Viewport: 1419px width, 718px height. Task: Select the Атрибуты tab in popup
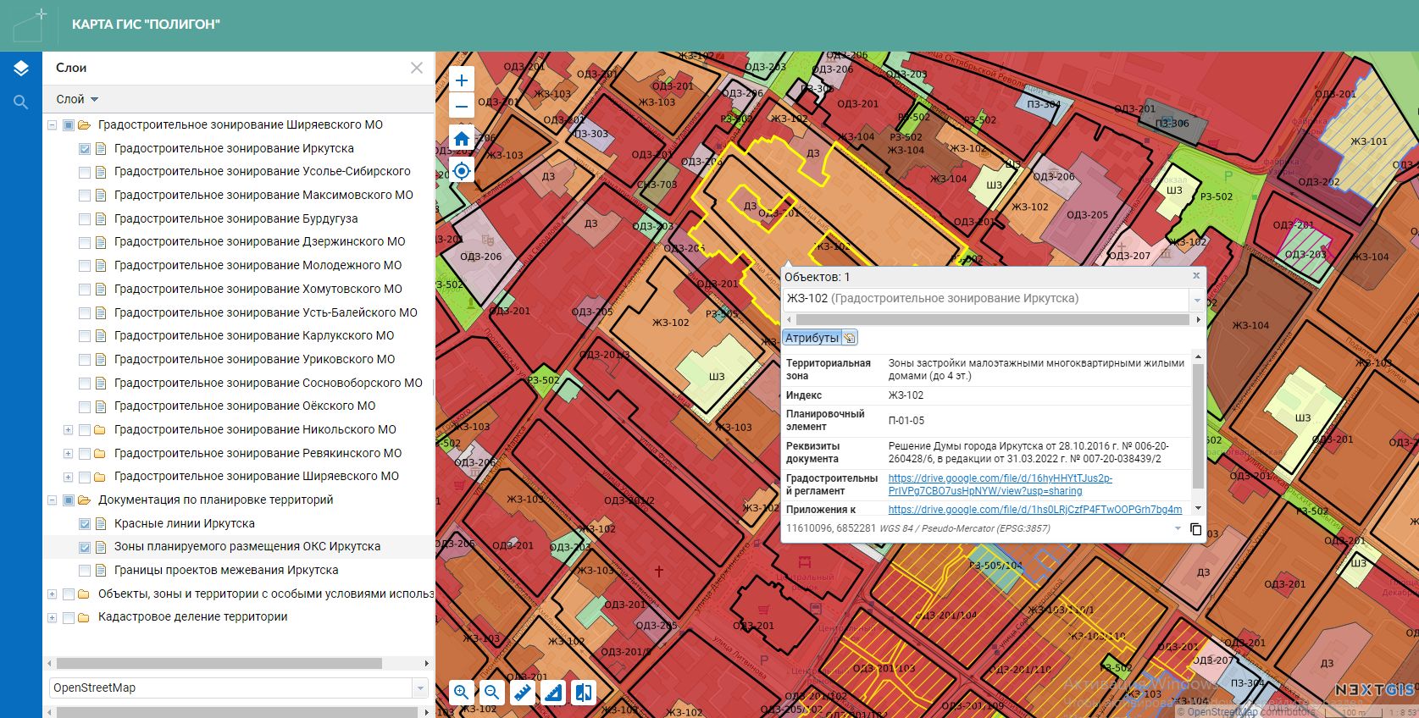pos(811,338)
